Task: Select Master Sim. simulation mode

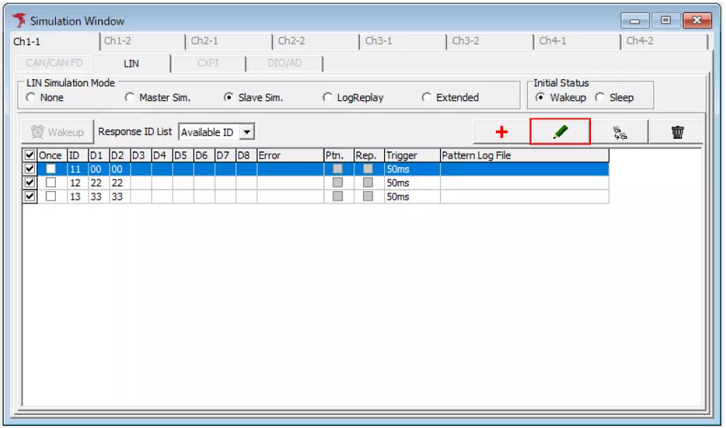Action: (x=130, y=97)
